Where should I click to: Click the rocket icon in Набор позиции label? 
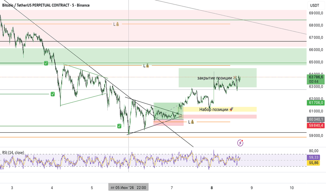tap(231, 109)
